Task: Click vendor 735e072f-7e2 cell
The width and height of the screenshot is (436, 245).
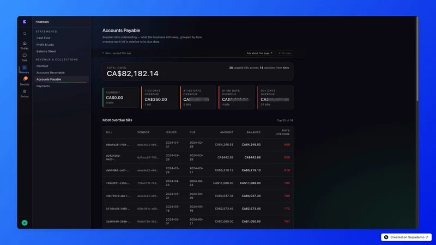Action: pos(148,183)
